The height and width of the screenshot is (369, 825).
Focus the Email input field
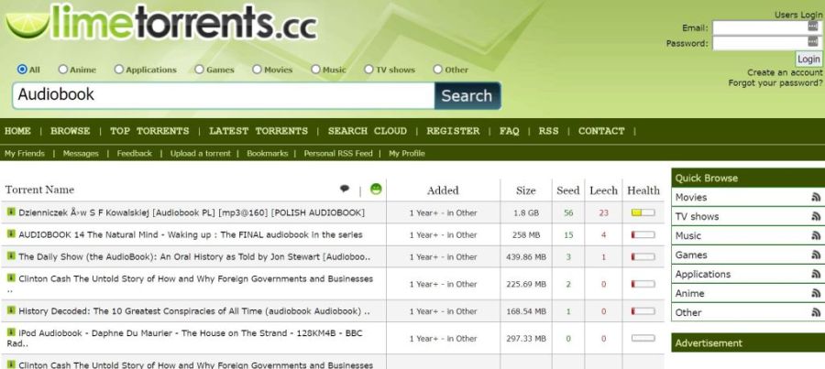(766, 27)
